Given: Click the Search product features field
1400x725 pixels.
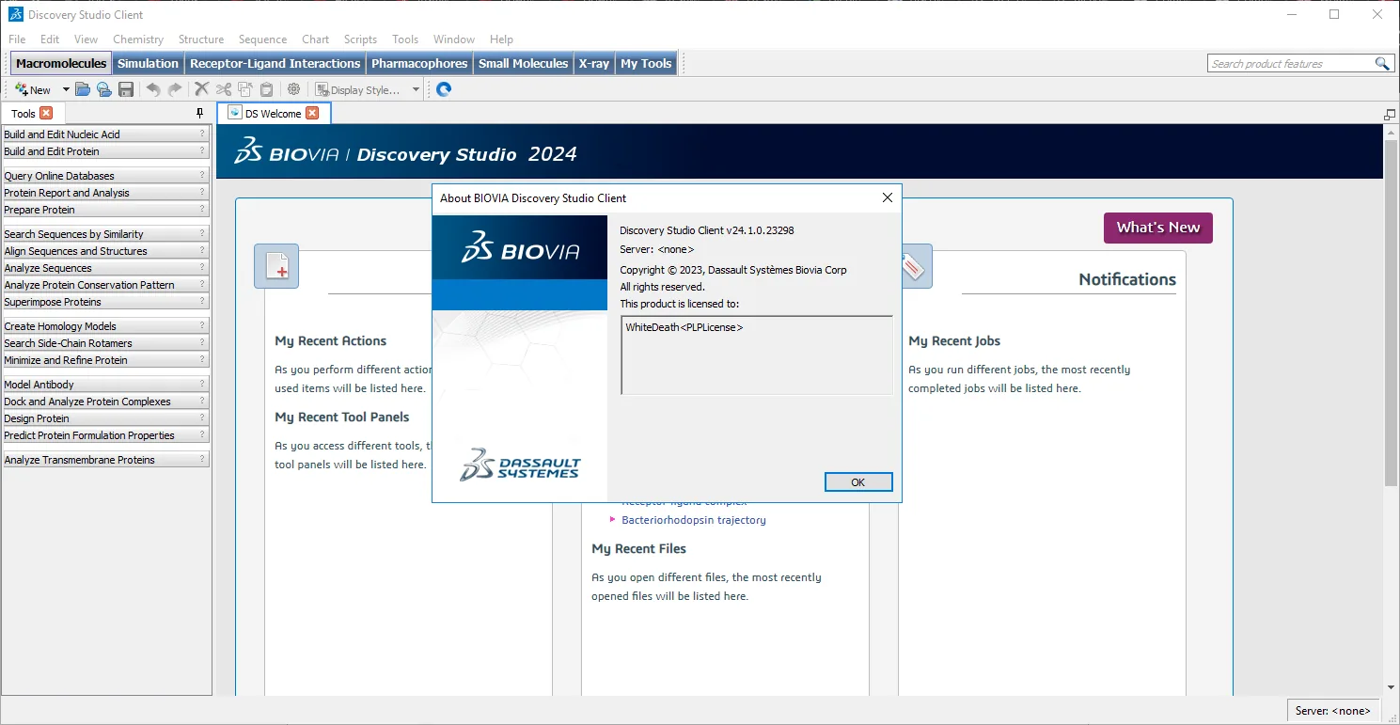Looking at the screenshot, I should click(x=1290, y=63).
